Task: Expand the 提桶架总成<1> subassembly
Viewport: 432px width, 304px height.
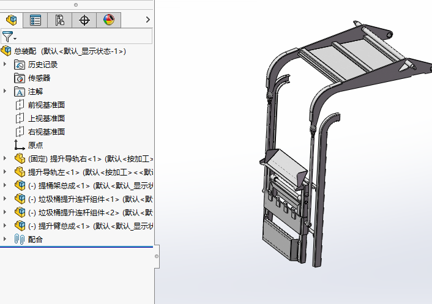Action: 5,185
